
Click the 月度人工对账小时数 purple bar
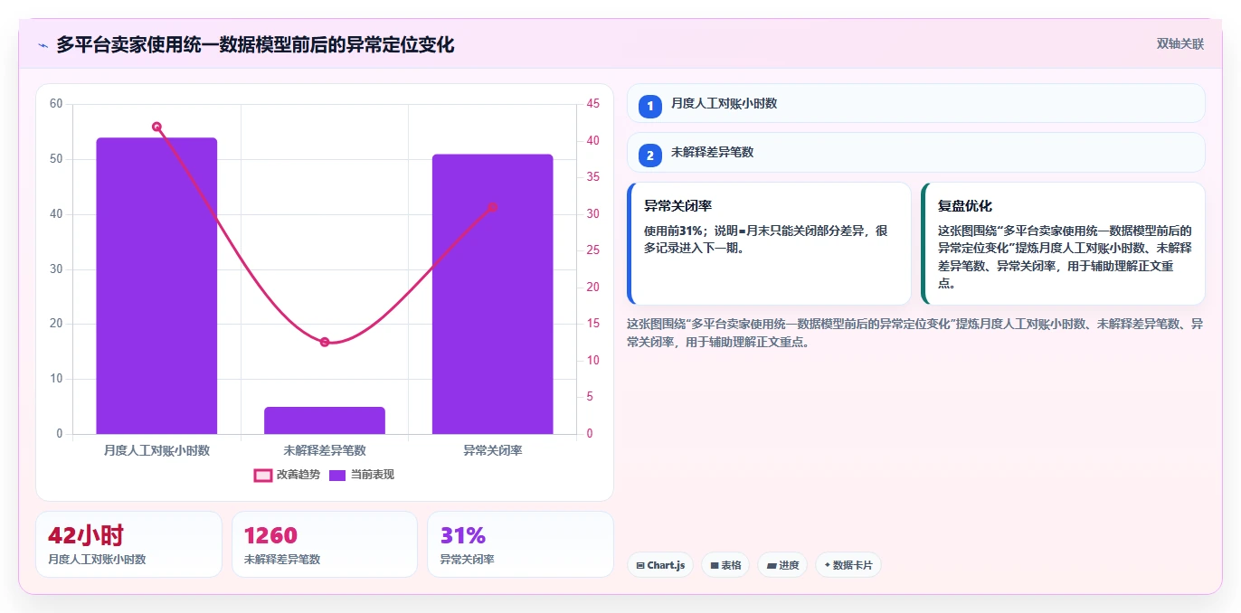point(156,286)
